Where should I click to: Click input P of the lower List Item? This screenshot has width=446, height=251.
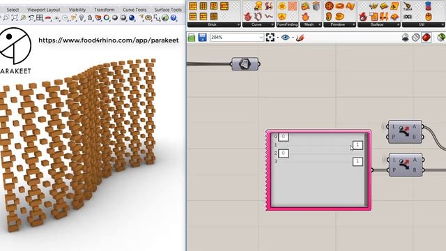click(394, 170)
